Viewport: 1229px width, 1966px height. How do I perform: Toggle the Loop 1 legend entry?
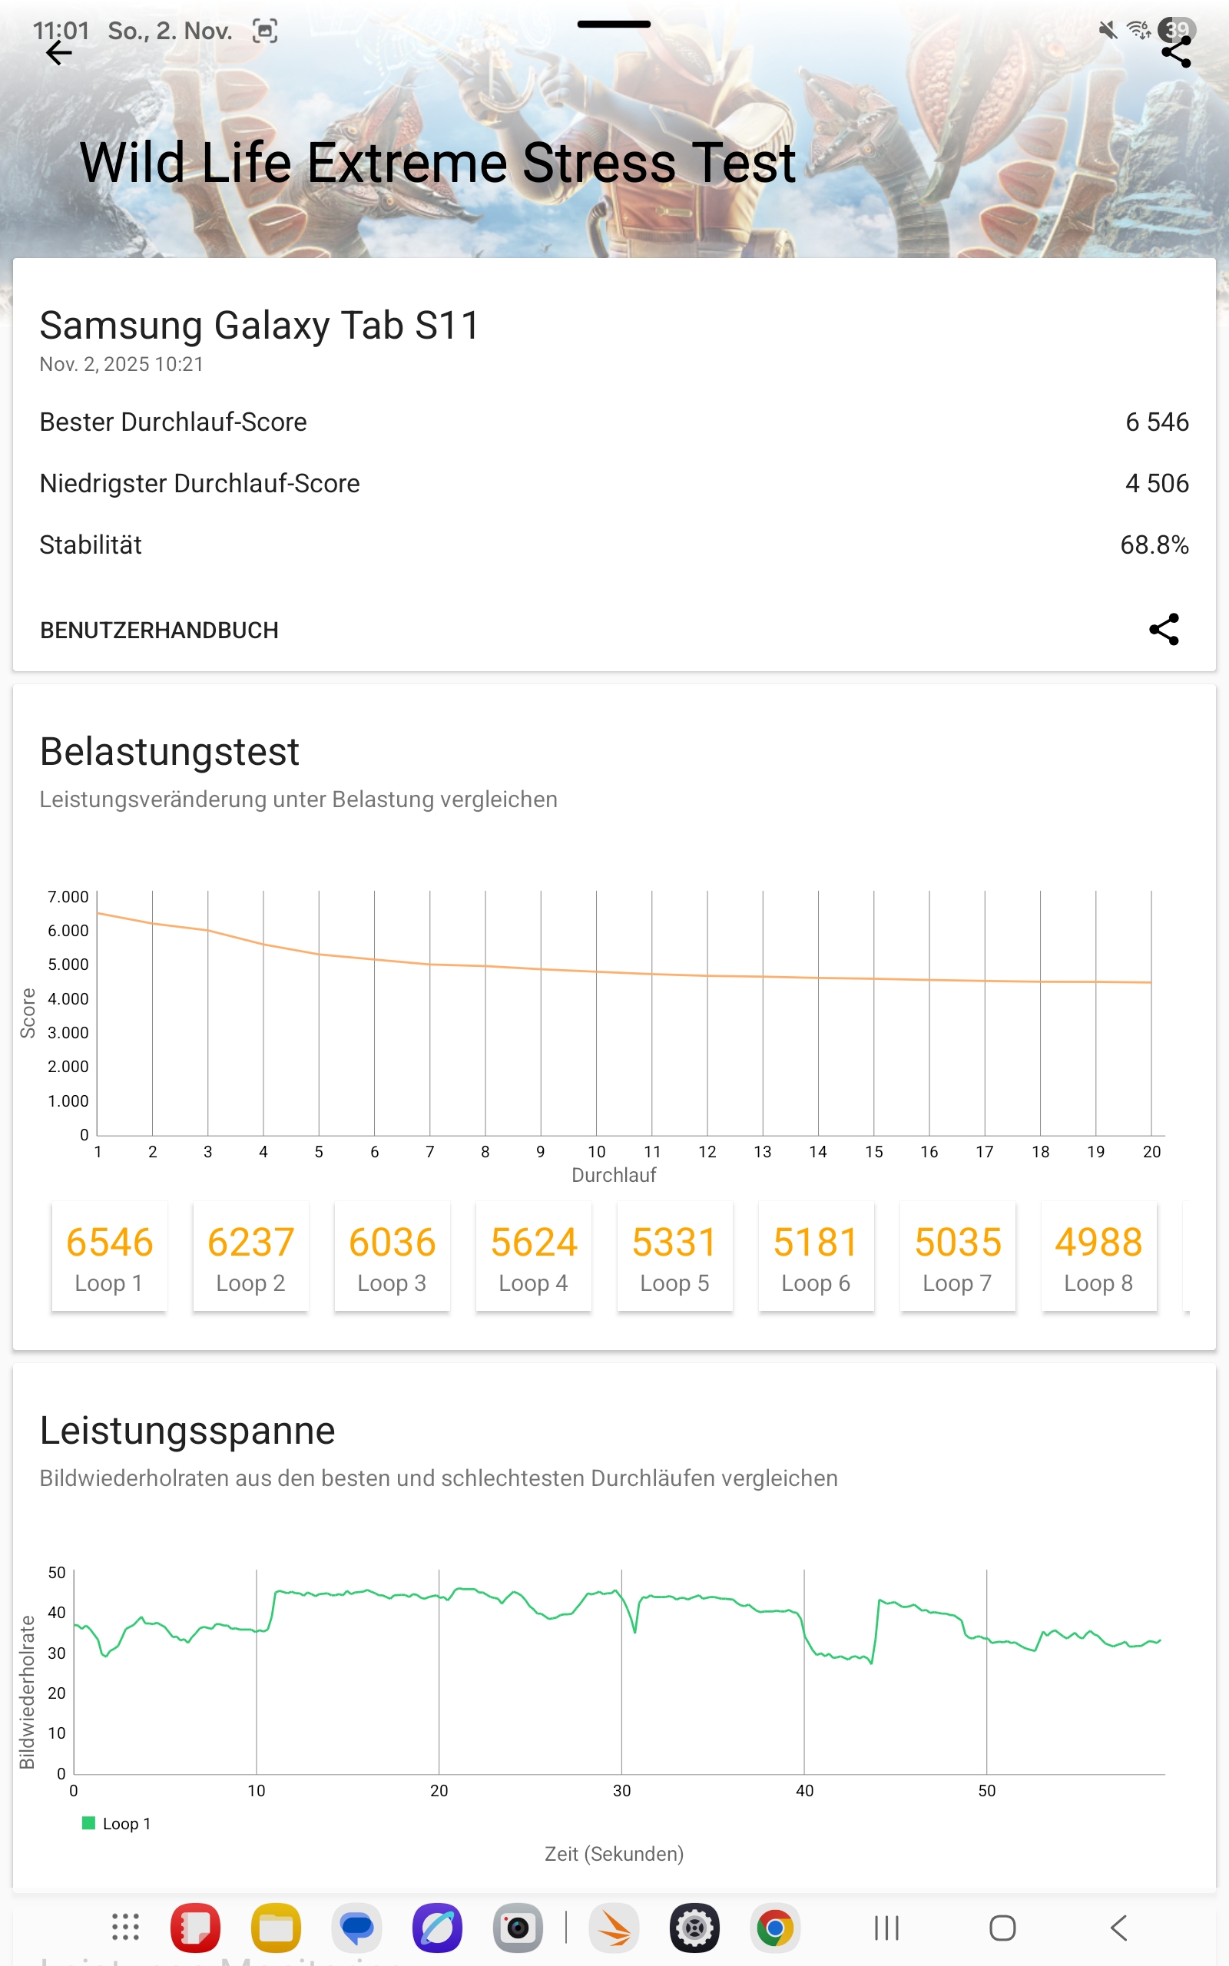pyautogui.click(x=117, y=1824)
